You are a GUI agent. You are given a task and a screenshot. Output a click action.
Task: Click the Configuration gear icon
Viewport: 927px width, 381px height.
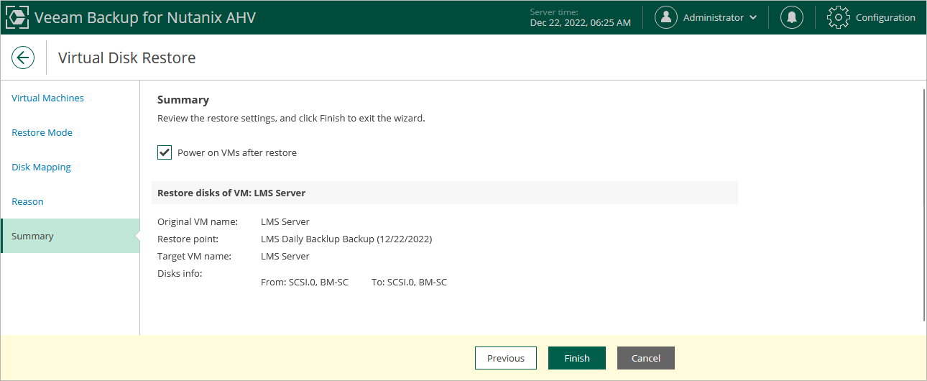coord(839,17)
